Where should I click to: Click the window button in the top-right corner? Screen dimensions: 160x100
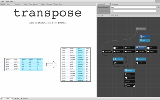[157, 1]
